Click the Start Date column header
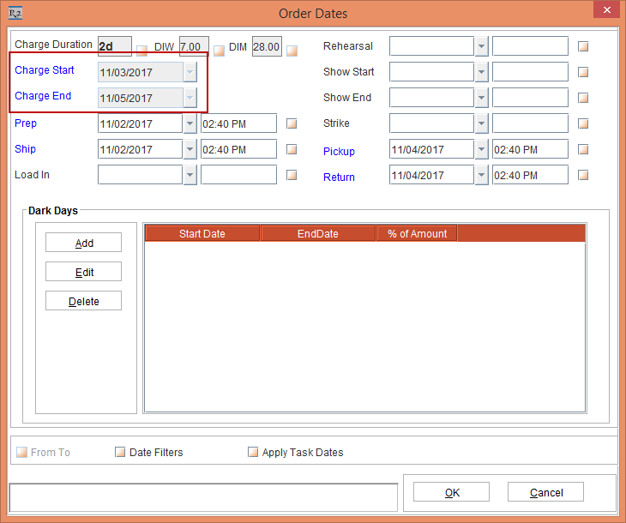 pyautogui.click(x=202, y=233)
